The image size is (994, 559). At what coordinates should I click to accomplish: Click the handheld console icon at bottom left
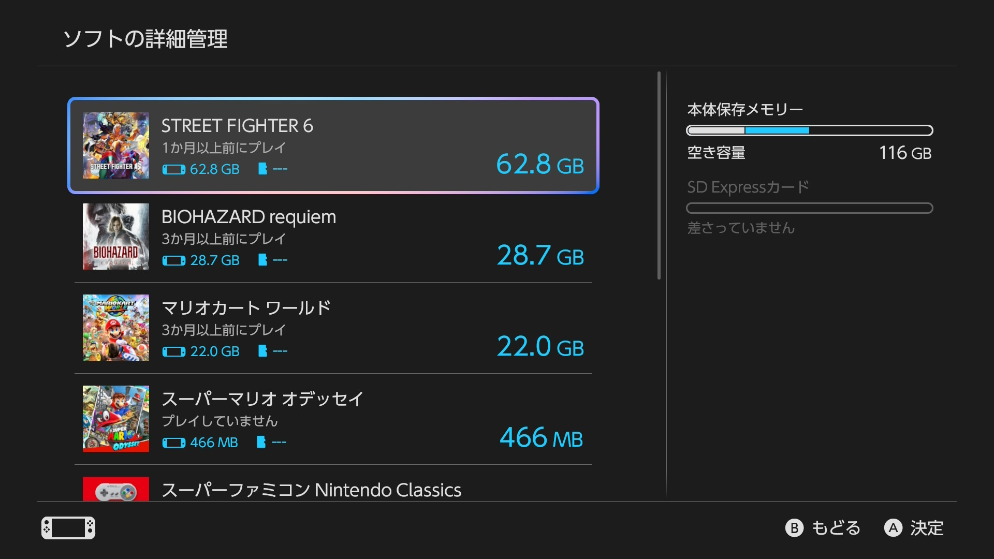coord(68,528)
